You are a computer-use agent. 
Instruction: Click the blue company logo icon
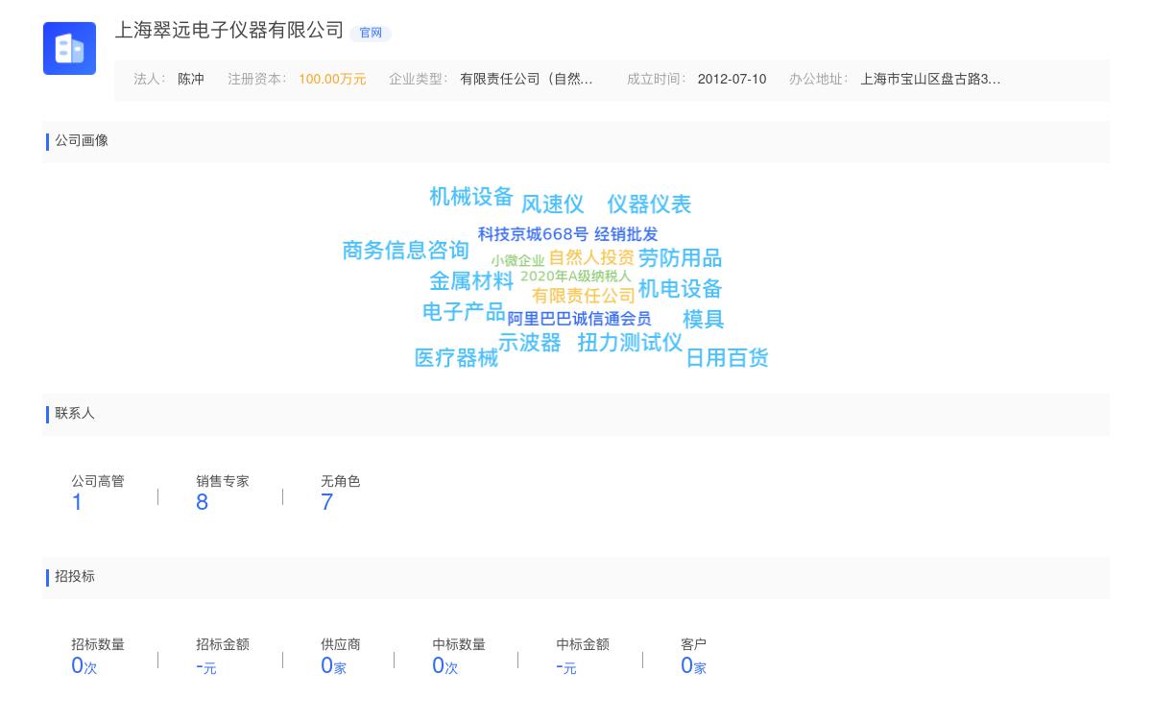click(69, 48)
